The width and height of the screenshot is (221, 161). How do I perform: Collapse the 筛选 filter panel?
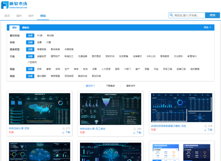pyautogui.click(x=207, y=27)
